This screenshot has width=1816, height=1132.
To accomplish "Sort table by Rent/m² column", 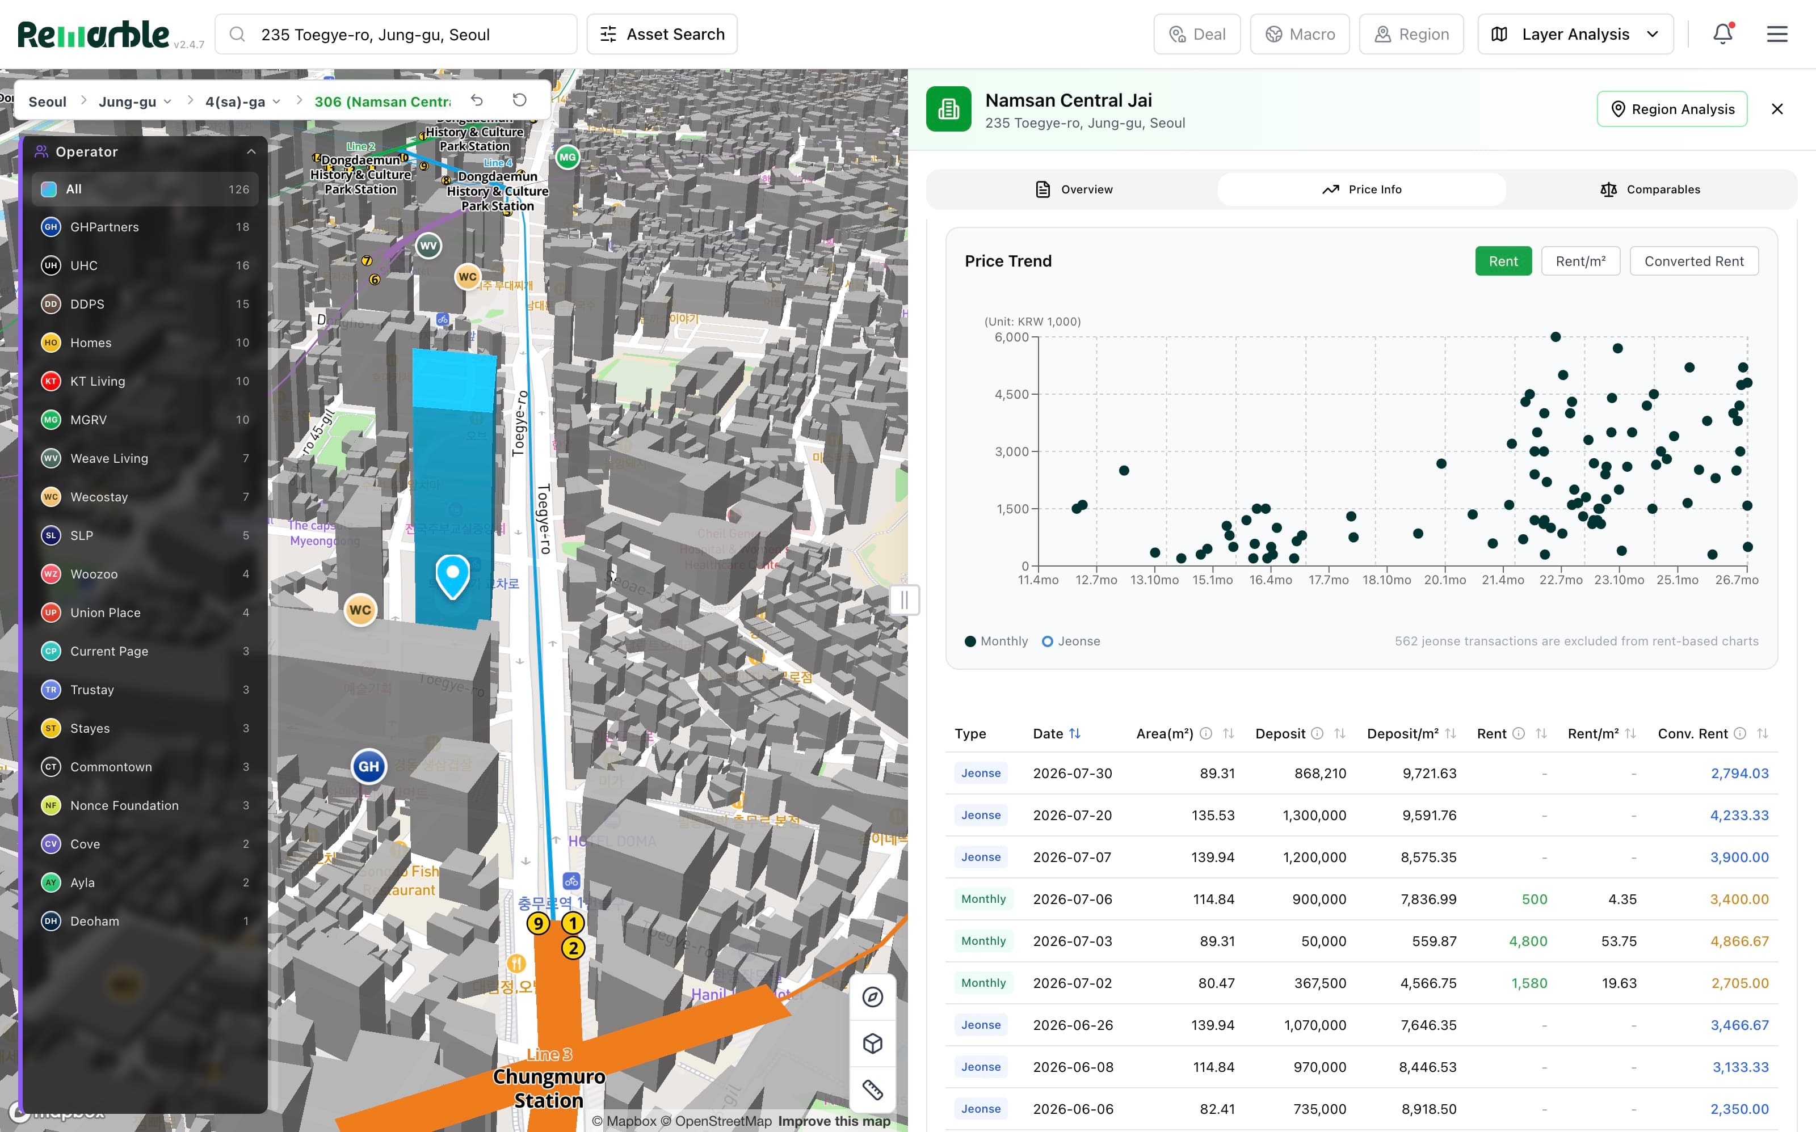I will 1631,734.
